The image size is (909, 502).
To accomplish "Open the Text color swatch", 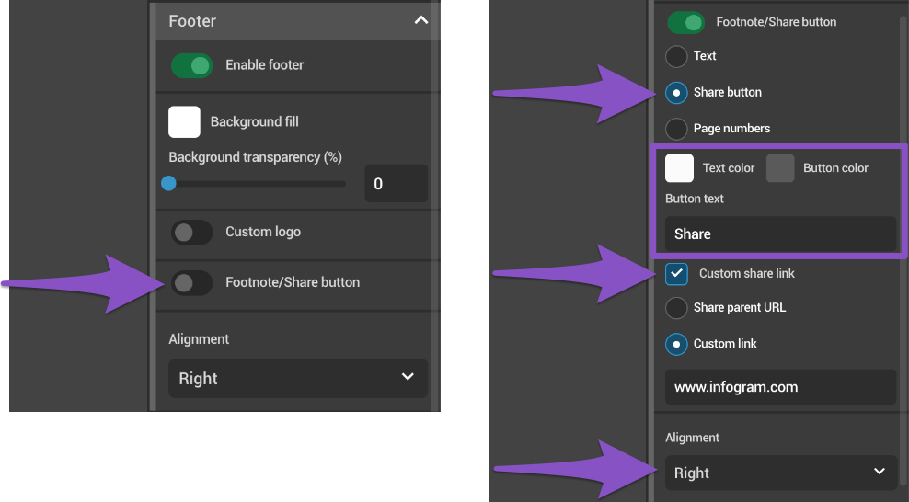I will click(679, 168).
